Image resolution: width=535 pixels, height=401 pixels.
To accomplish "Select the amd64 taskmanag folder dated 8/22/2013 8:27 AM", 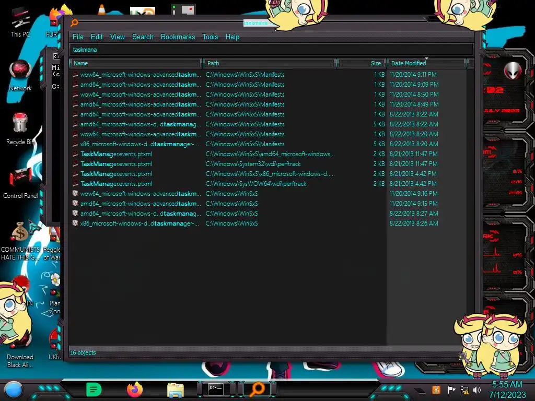I will coord(141,213).
